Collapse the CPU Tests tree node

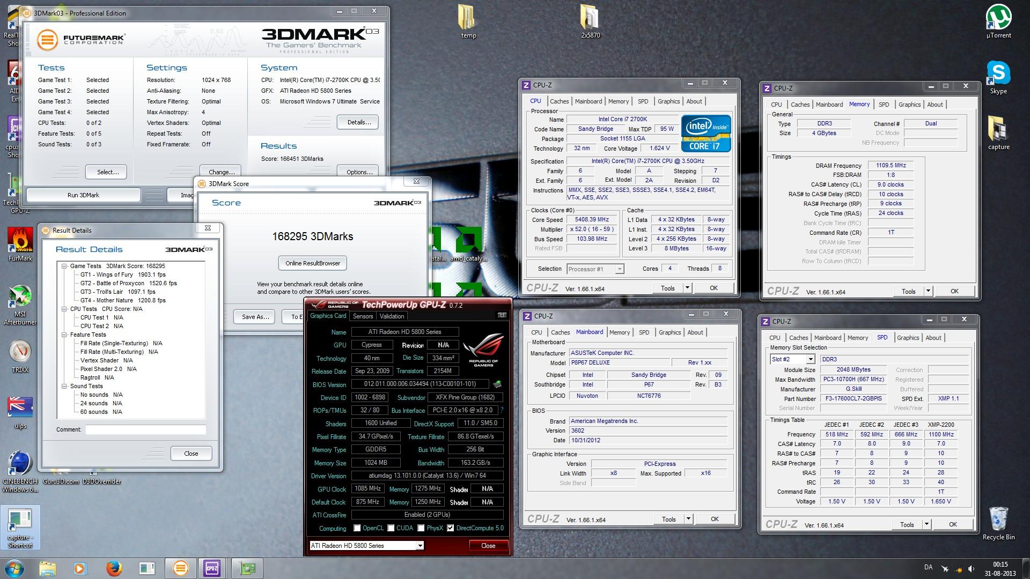click(x=64, y=309)
